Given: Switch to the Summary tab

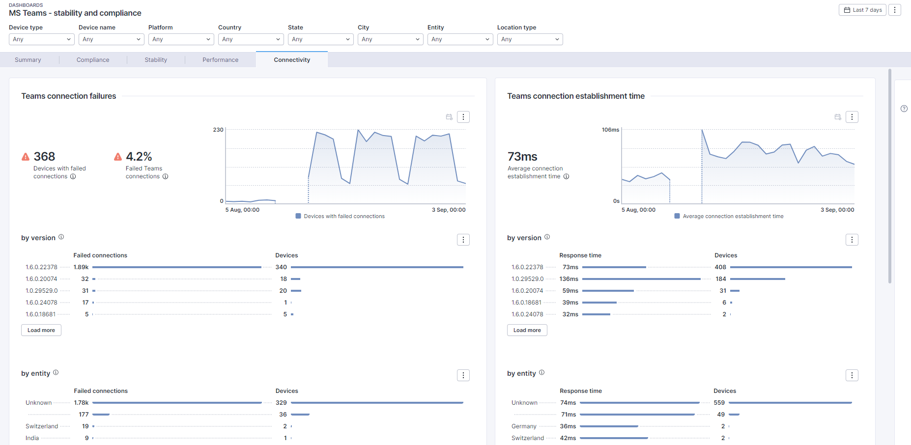Looking at the screenshot, I should [28, 60].
